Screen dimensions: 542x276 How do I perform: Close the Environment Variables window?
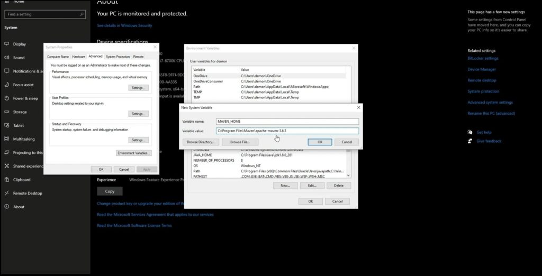coord(354,48)
